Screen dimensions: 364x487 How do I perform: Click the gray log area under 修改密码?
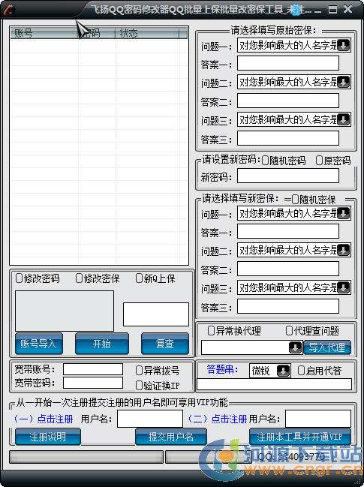point(65,311)
